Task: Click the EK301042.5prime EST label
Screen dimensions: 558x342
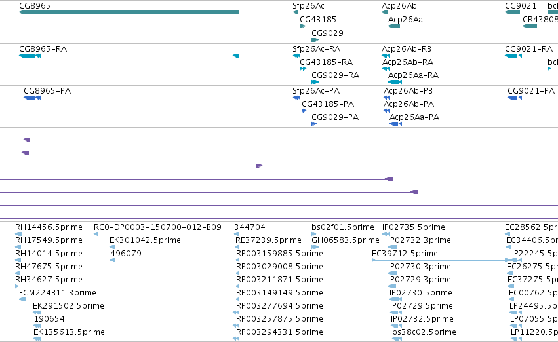Action: 145,240
